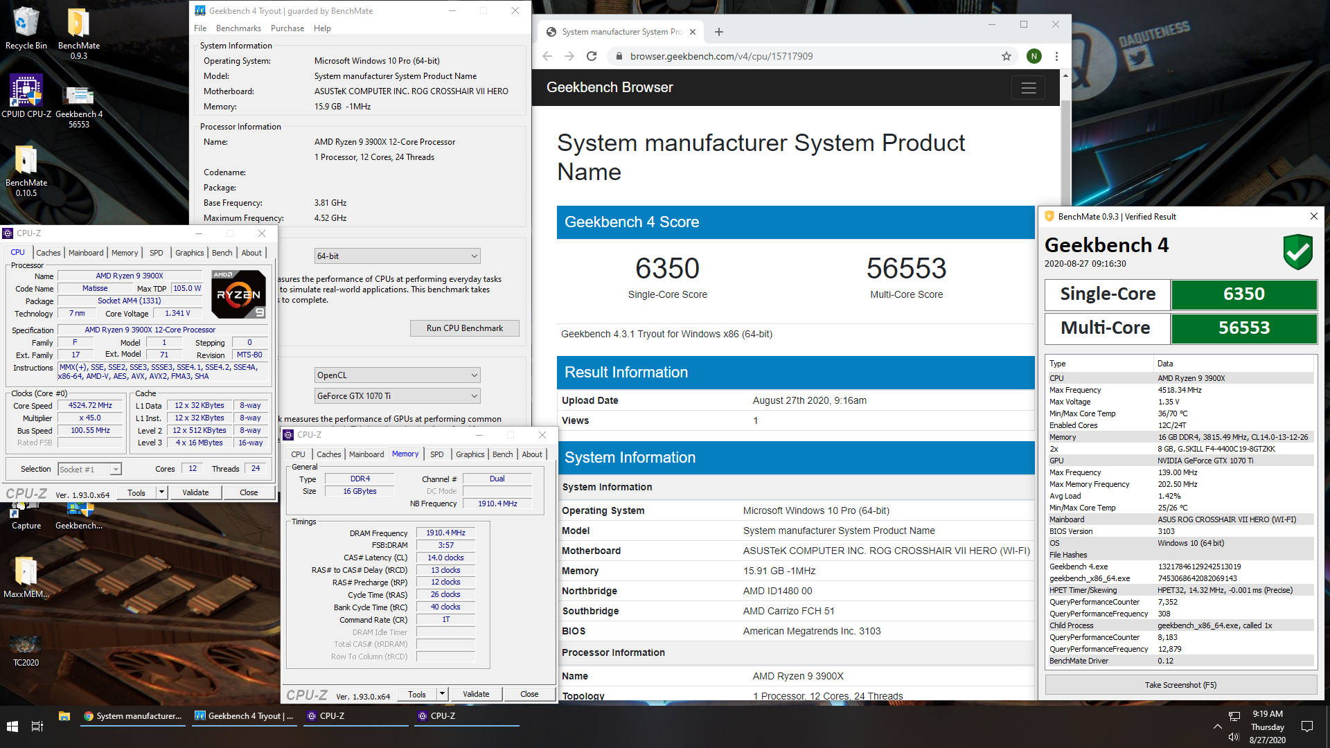Open the MaxxMEM desktop folder icon

pyautogui.click(x=26, y=577)
